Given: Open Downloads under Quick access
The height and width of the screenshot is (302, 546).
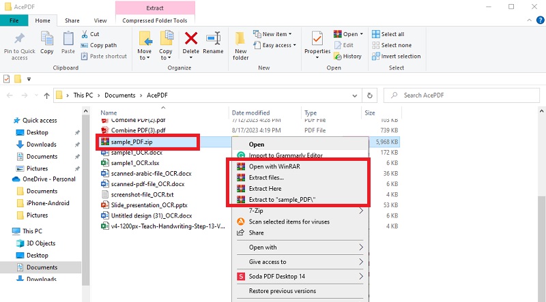Looking at the screenshot, I should point(41,145).
